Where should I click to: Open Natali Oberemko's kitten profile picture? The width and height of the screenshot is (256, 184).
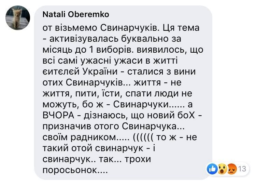point(18,18)
